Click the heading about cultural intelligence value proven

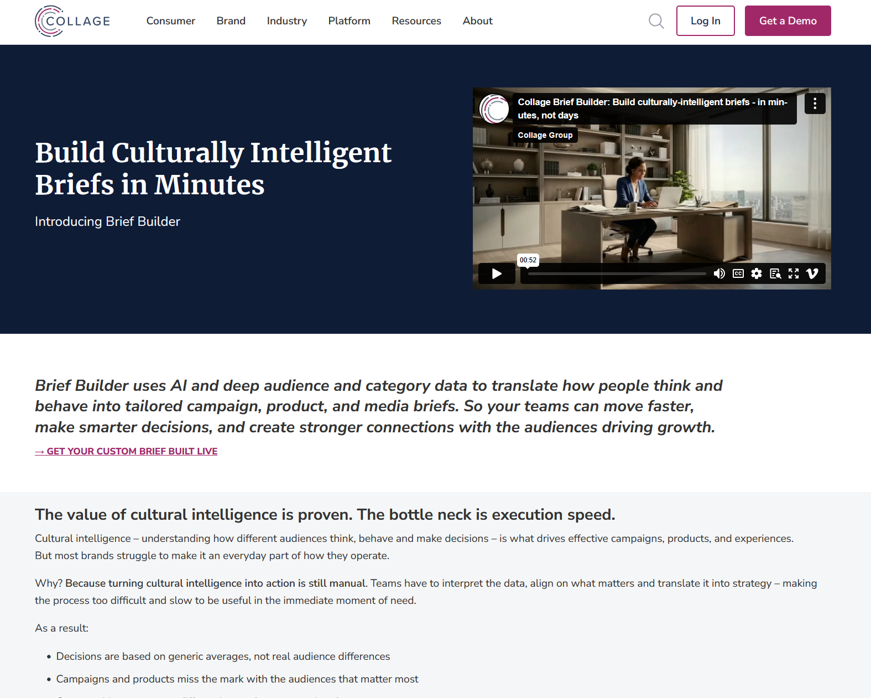point(325,515)
